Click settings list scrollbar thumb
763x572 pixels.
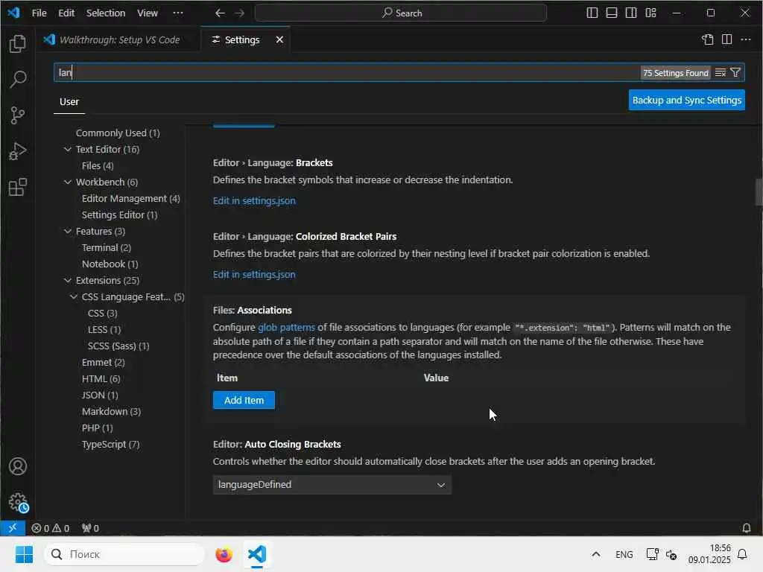click(759, 193)
